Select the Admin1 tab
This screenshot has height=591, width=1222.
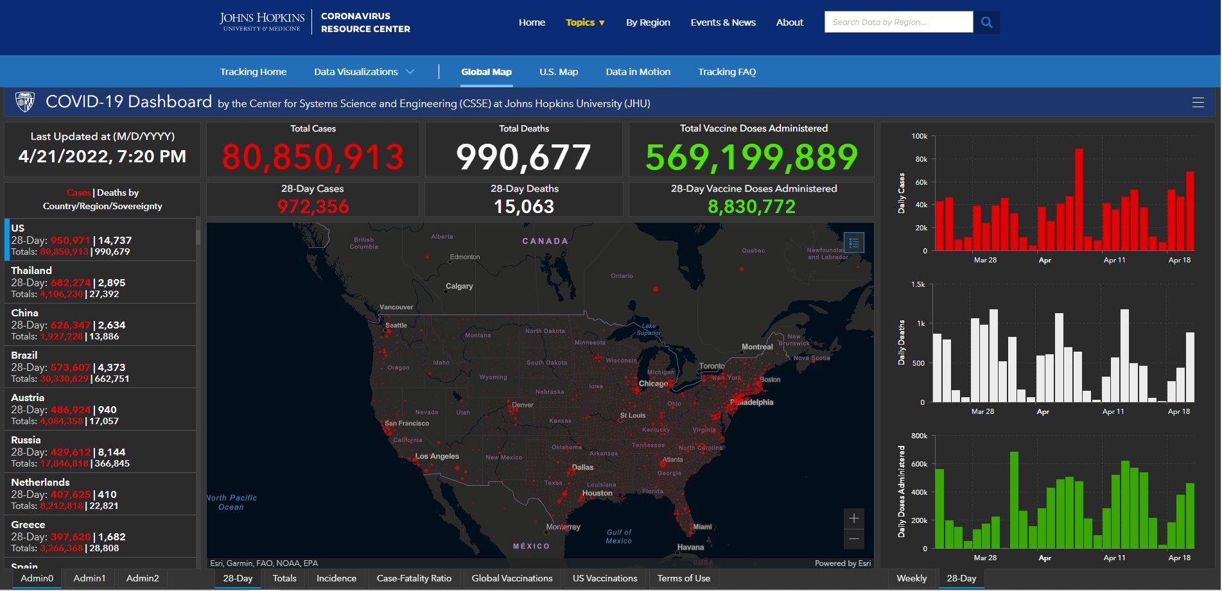(89, 578)
